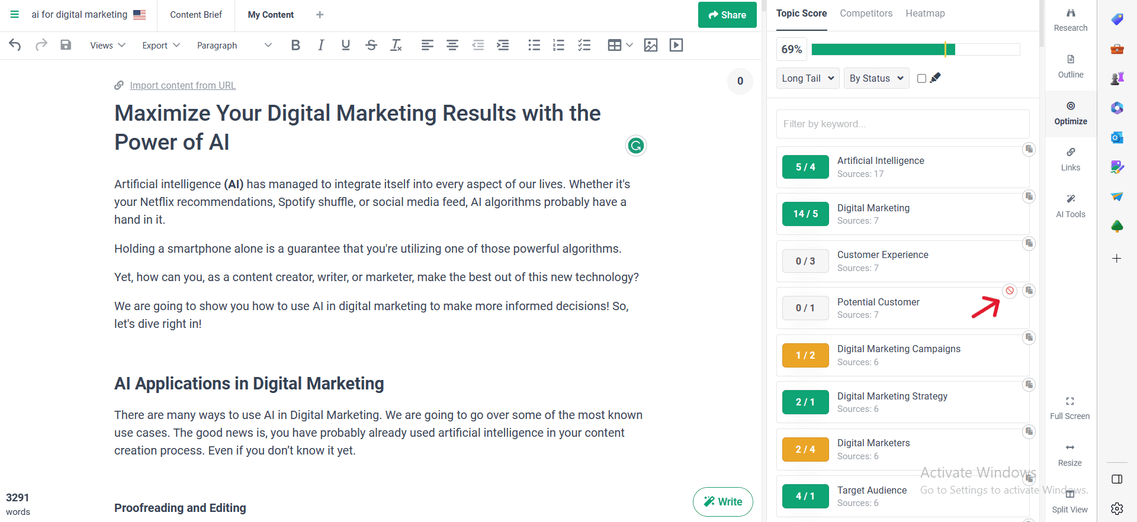Screen dimensions: 1137x522
Task: Exclude the Potential Customer topic
Action: tap(1010, 291)
